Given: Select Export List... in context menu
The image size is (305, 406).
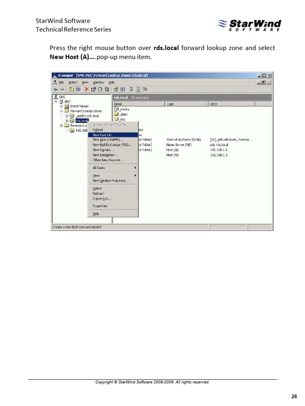Looking at the screenshot, I should [x=112, y=199].
